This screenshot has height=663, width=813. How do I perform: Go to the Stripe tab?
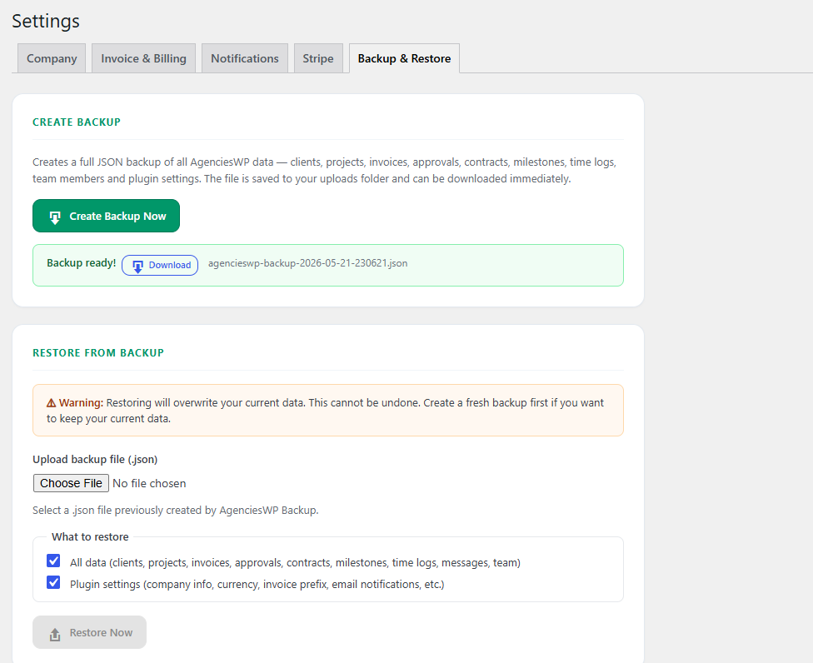tap(318, 58)
